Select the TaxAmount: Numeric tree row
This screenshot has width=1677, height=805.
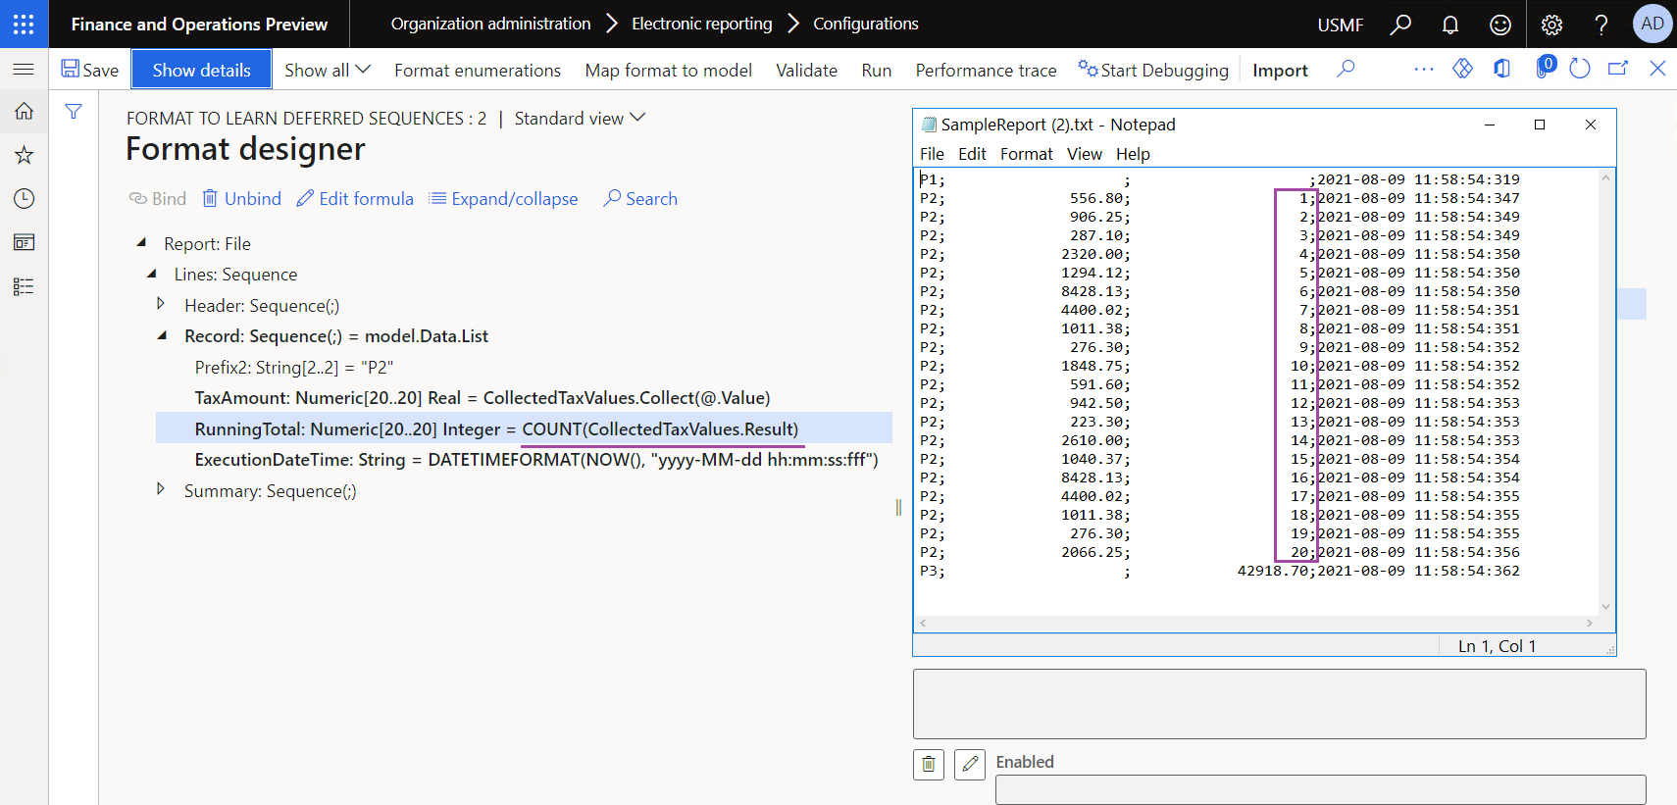click(482, 398)
